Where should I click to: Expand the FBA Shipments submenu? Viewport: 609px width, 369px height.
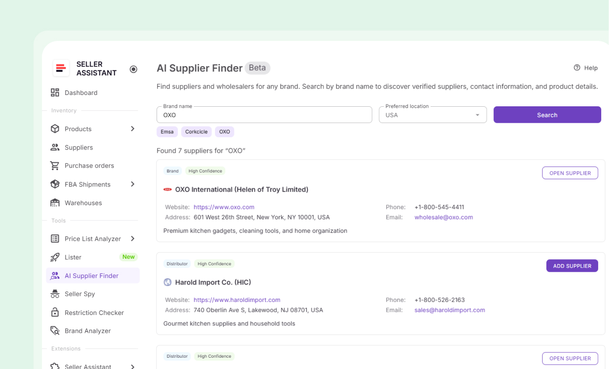pos(133,184)
